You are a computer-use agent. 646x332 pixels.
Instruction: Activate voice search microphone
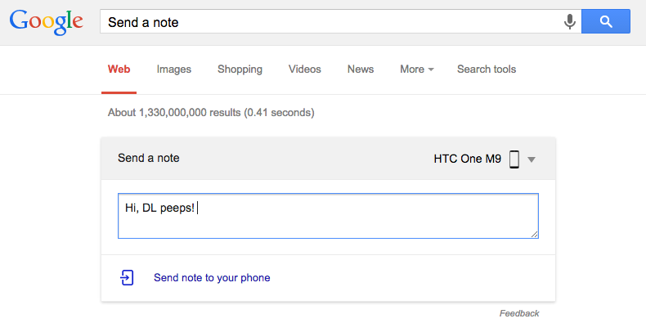[570, 22]
